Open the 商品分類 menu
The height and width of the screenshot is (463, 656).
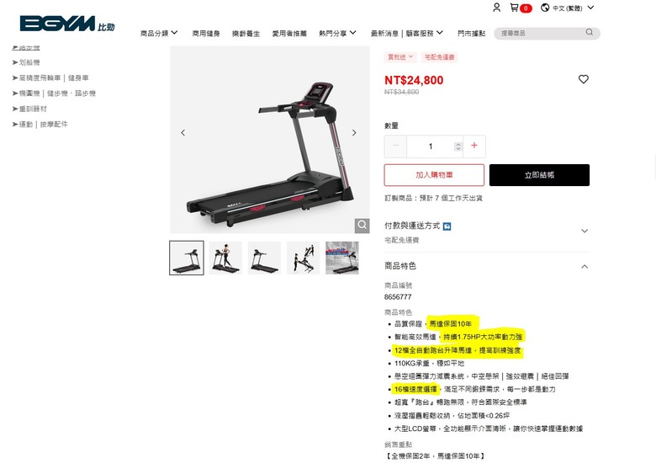[159, 33]
